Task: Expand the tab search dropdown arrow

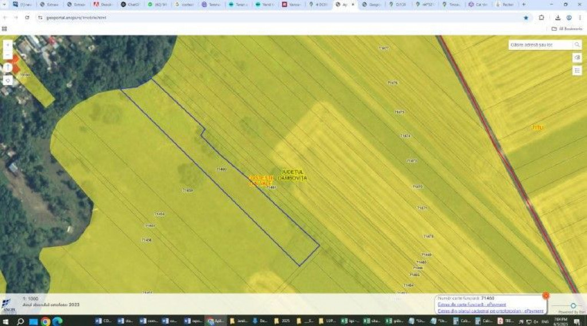Action: (6, 5)
